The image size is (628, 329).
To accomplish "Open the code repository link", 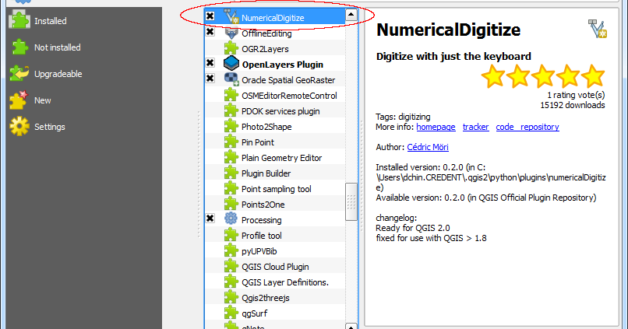I will point(527,127).
